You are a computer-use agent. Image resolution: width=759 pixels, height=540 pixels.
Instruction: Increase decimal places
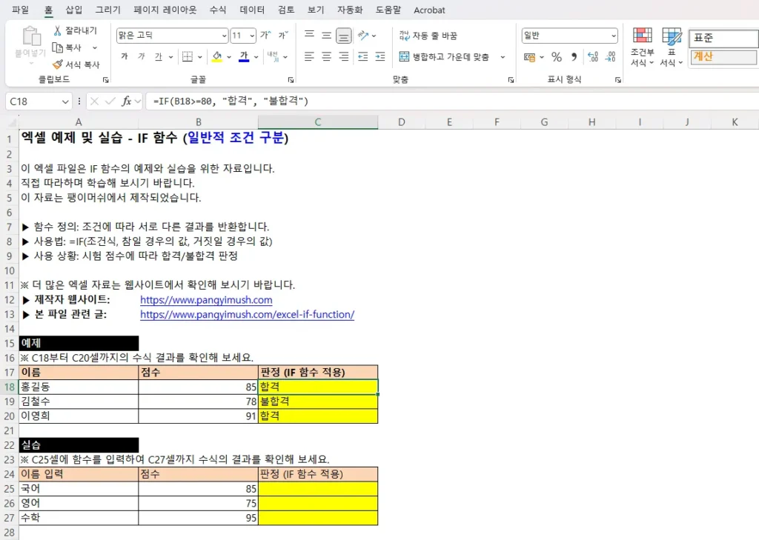[593, 57]
